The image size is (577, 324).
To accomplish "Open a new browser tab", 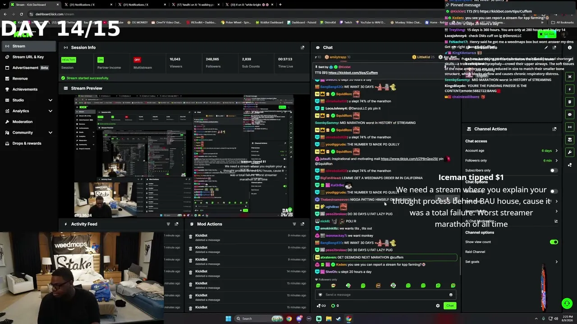I will 280,4.
